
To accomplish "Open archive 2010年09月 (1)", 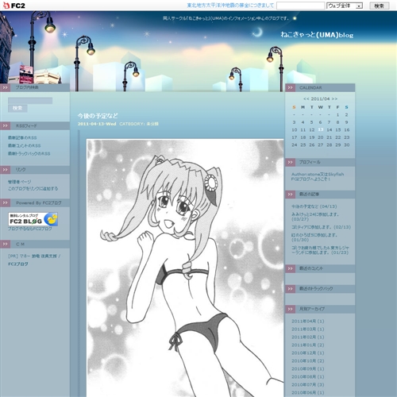I will pyautogui.click(x=308, y=368).
